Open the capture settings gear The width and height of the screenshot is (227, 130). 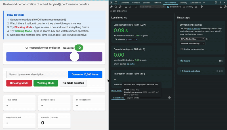click(221, 7)
